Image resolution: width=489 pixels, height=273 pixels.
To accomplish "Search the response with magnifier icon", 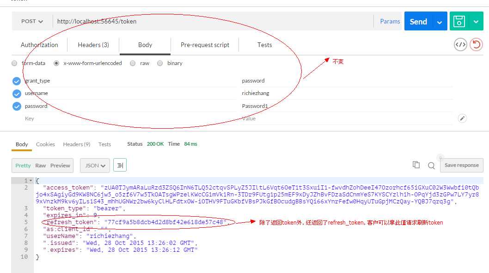I will (x=431, y=166).
